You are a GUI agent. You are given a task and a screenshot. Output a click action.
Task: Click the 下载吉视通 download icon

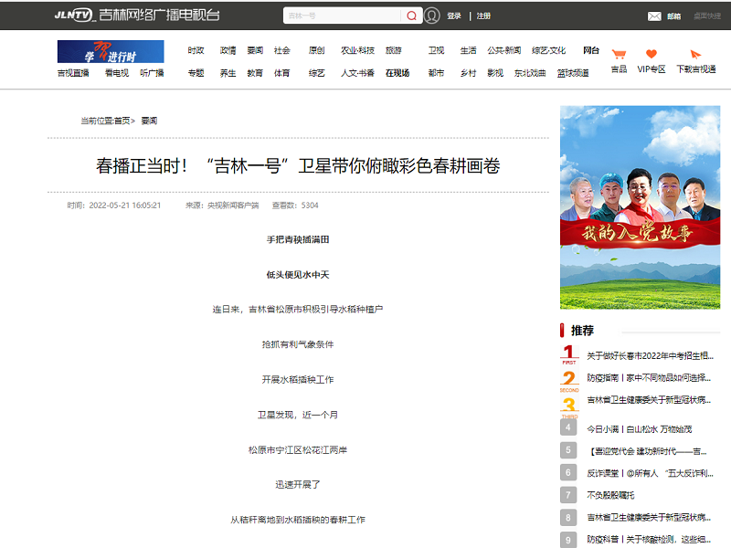click(x=695, y=55)
